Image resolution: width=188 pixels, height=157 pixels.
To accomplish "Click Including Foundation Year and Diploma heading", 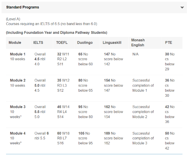I will 56,32.
